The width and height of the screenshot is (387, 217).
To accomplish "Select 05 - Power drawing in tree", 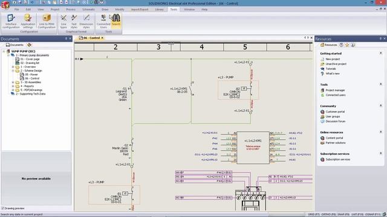I will (31, 75).
